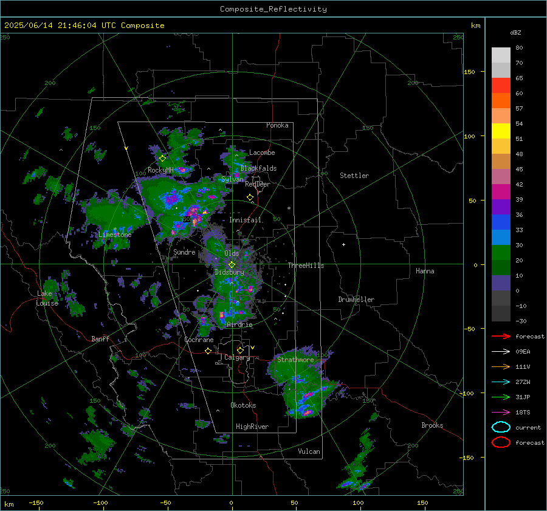Screen dimensions: 547x511
Task: Select the purple swatch between 36 and 39 dBZ
Action: [501, 207]
